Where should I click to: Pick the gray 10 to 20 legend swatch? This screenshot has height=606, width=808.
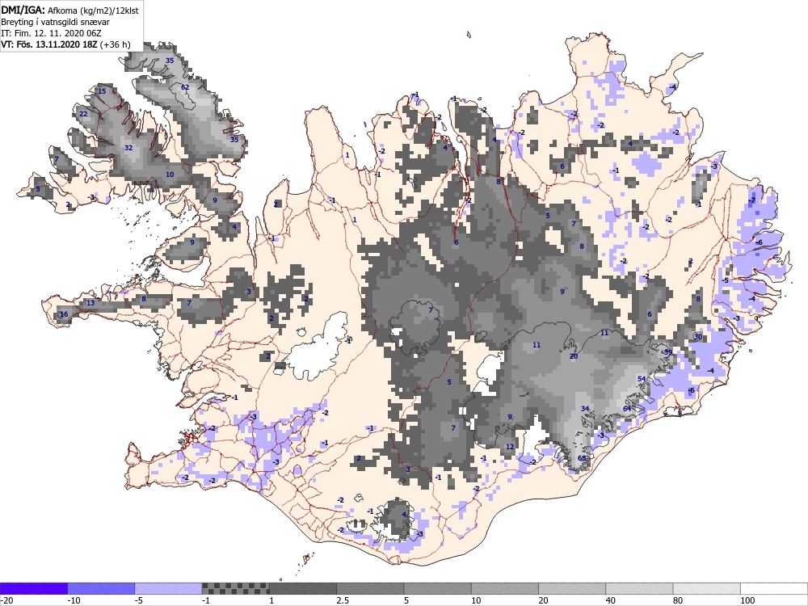point(505,588)
